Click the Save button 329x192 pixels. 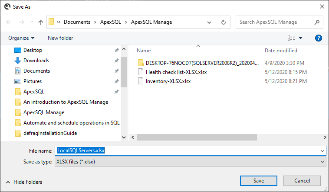[259, 181]
